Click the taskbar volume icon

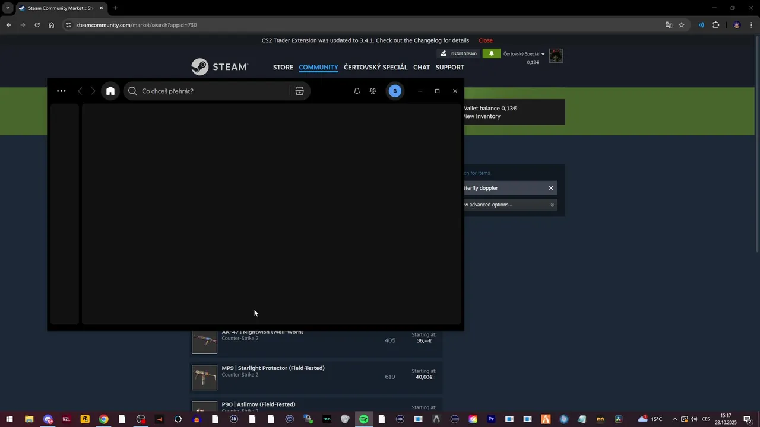point(693,419)
